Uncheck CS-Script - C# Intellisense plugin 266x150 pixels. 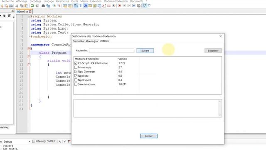[x=76, y=63]
